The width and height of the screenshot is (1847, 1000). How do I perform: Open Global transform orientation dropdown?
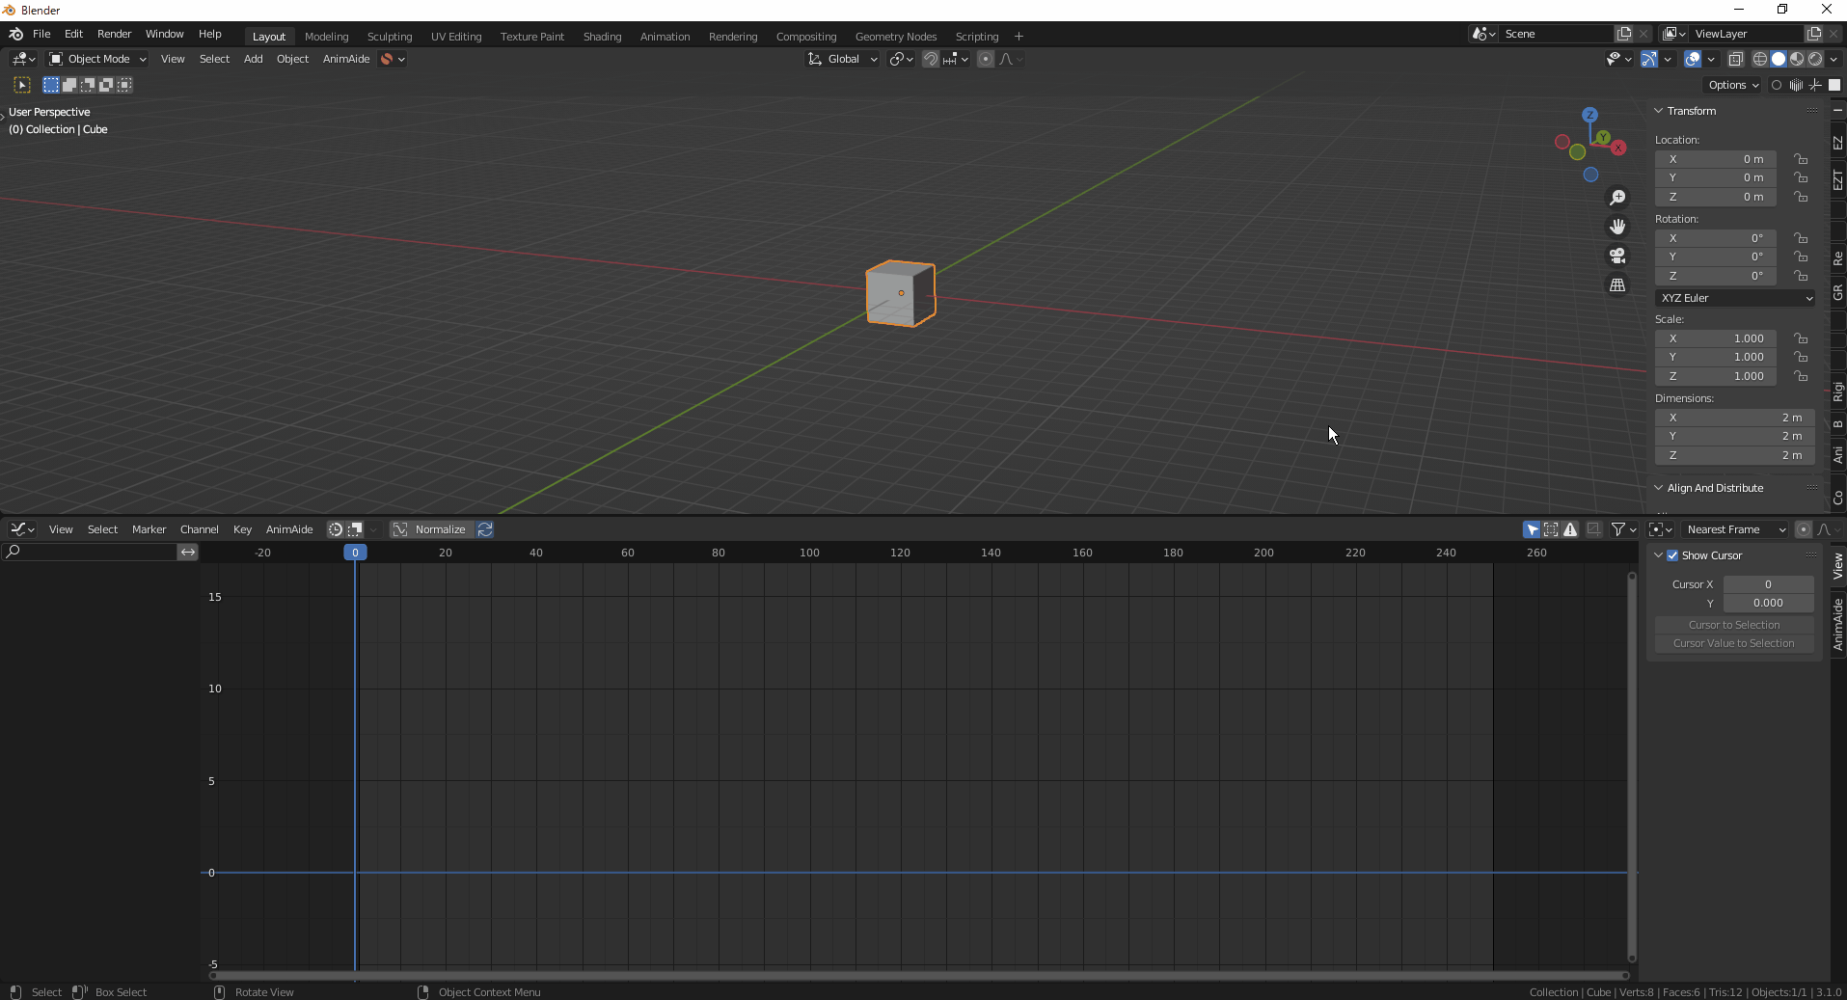click(842, 59)
